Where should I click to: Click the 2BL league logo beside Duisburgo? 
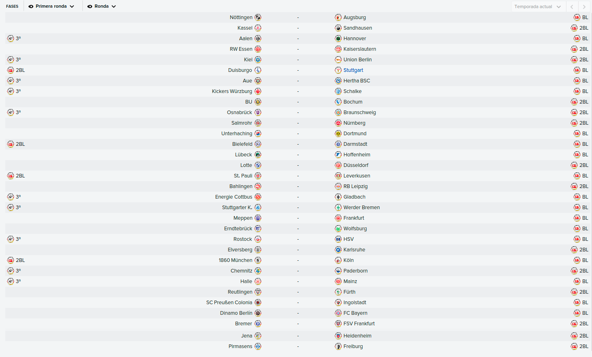pyautogui.click(x=11, y=70)
